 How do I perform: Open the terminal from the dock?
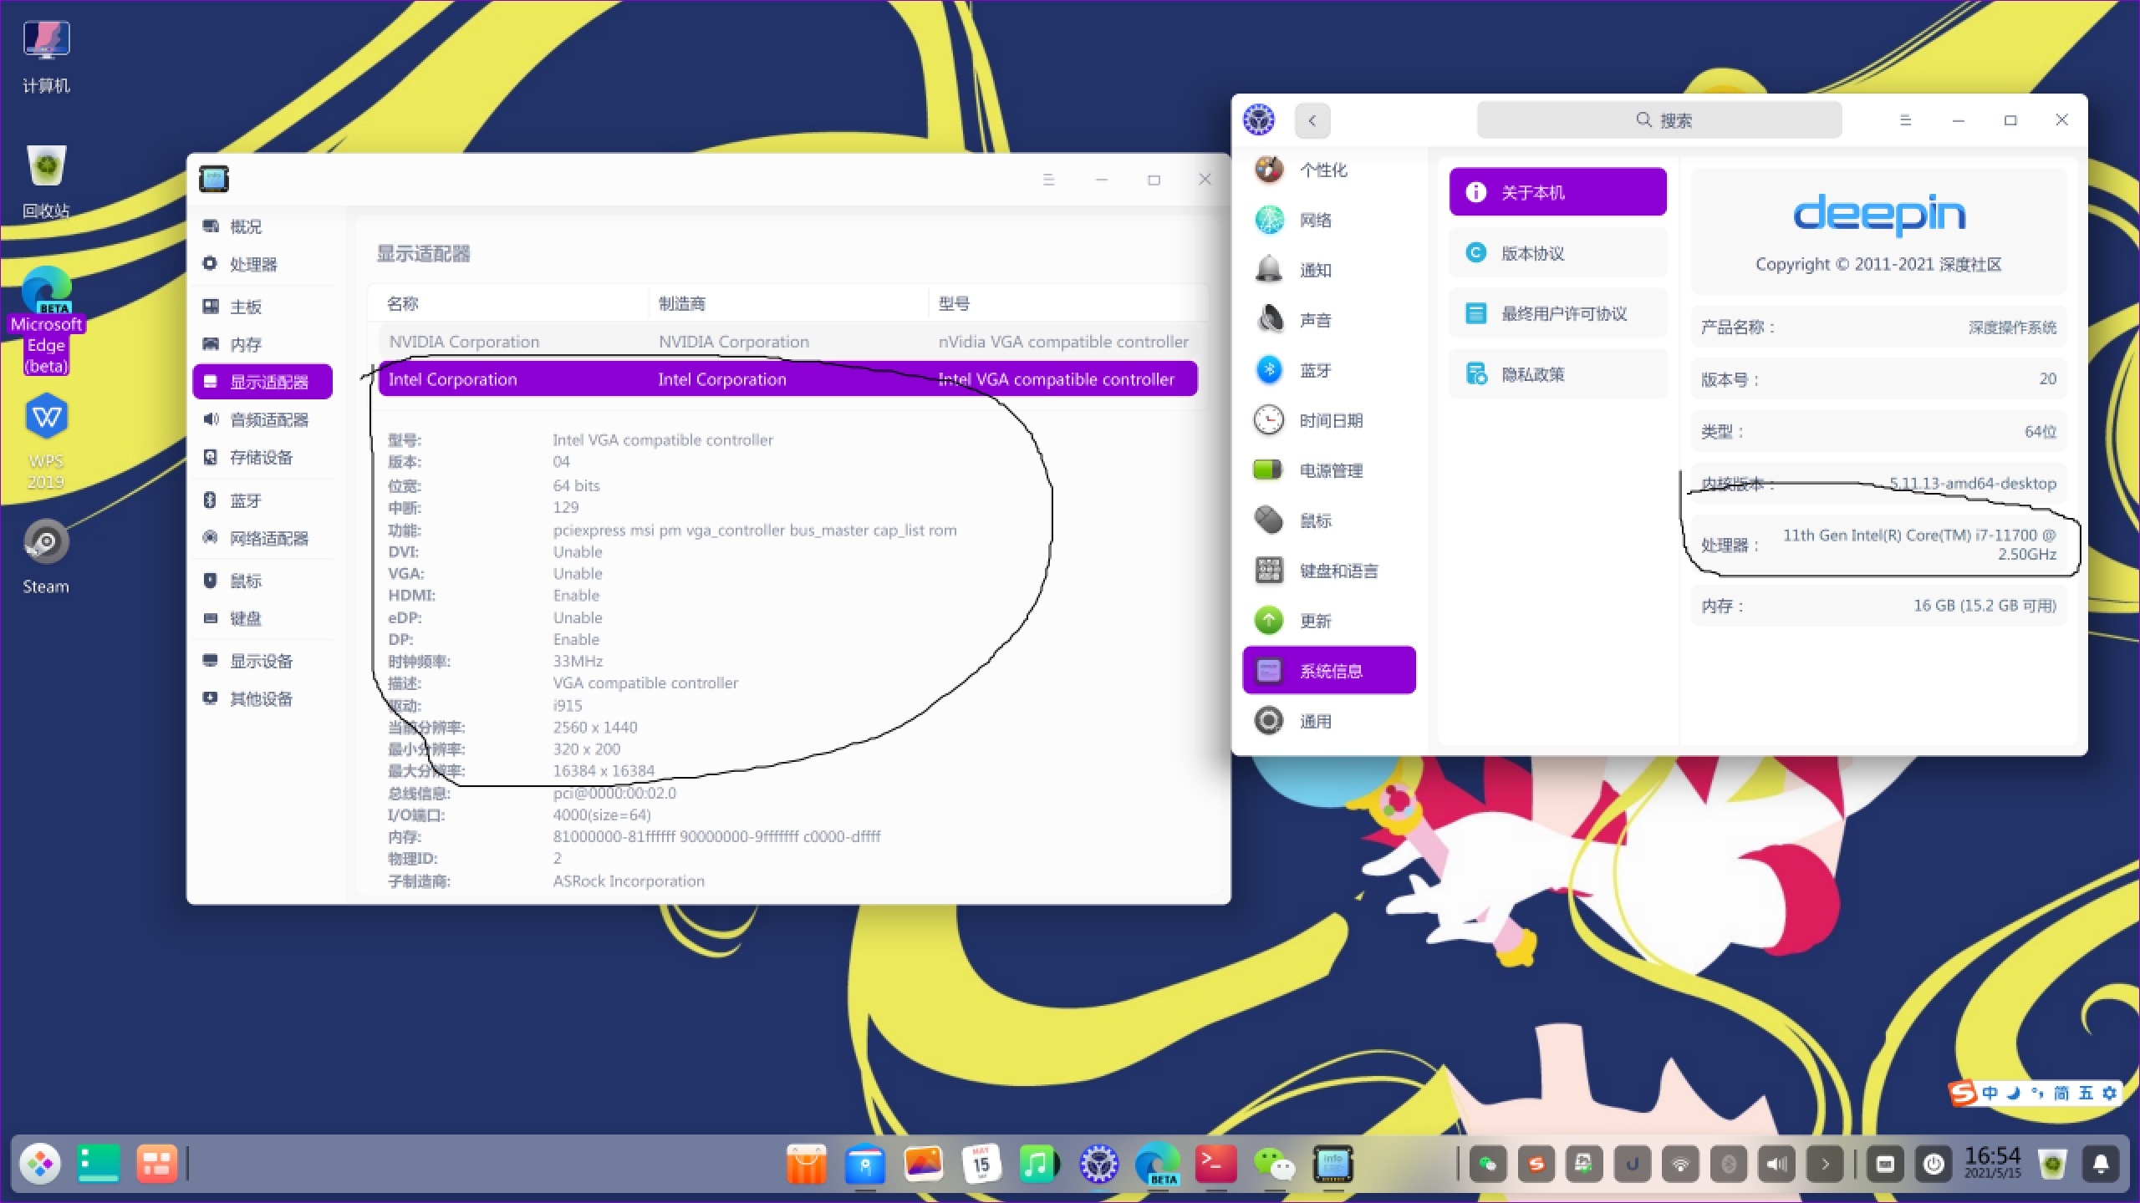pos(1215,1164)
